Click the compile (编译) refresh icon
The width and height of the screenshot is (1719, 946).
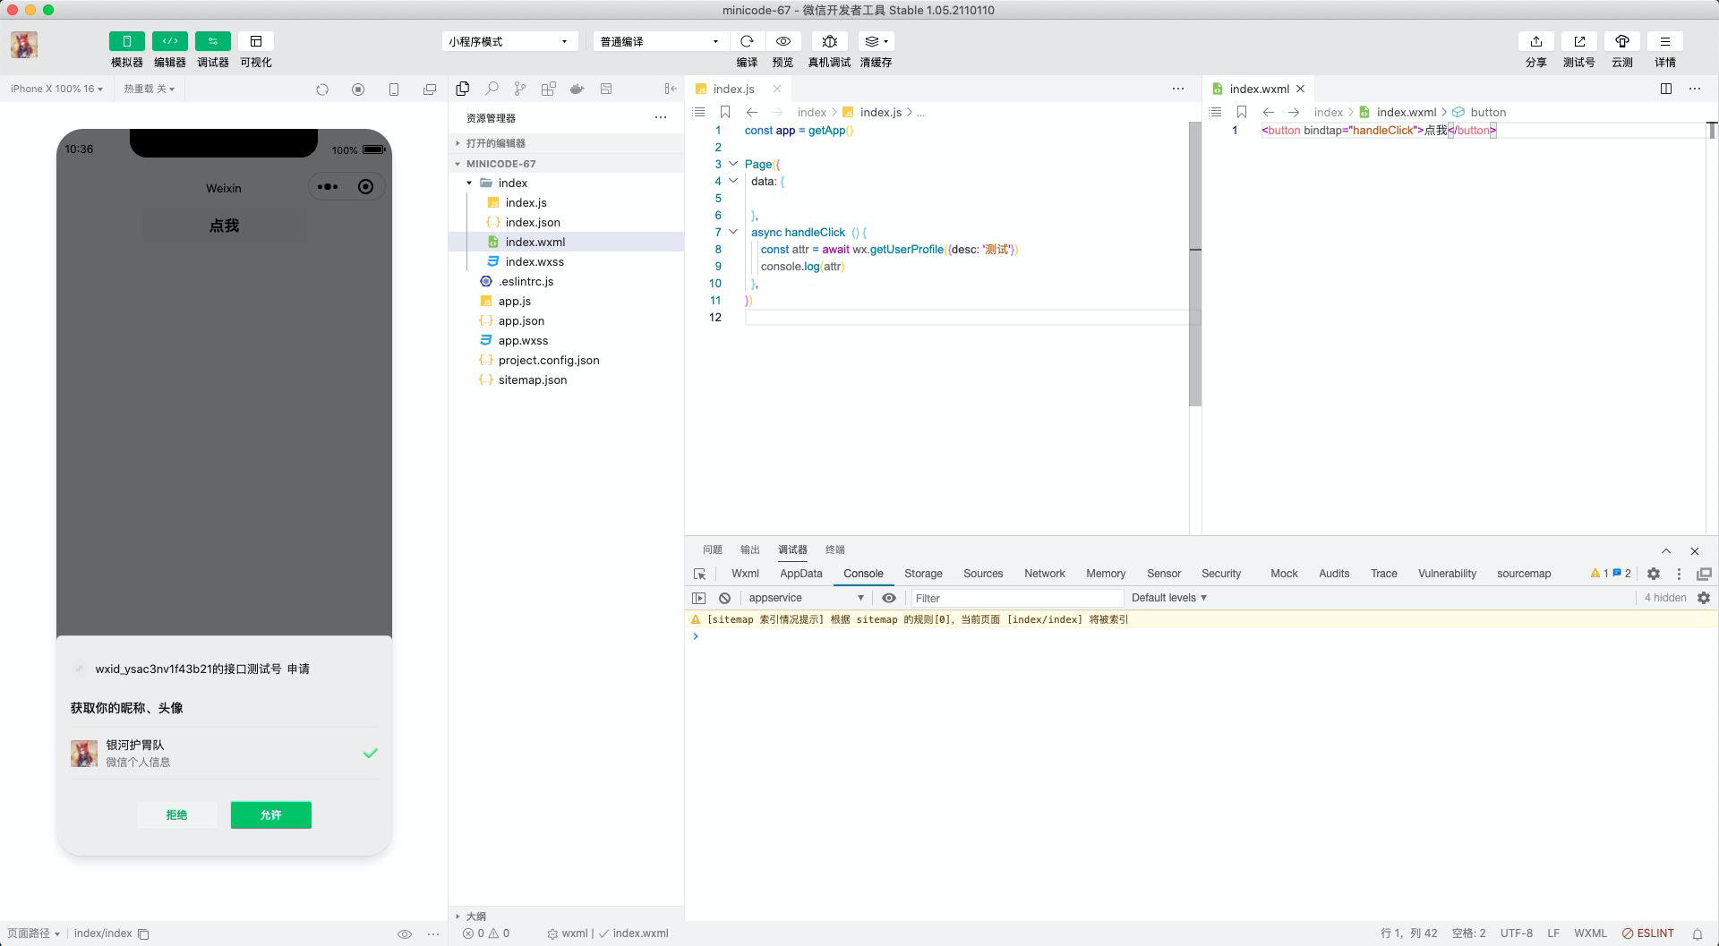(x=747, y=41)
